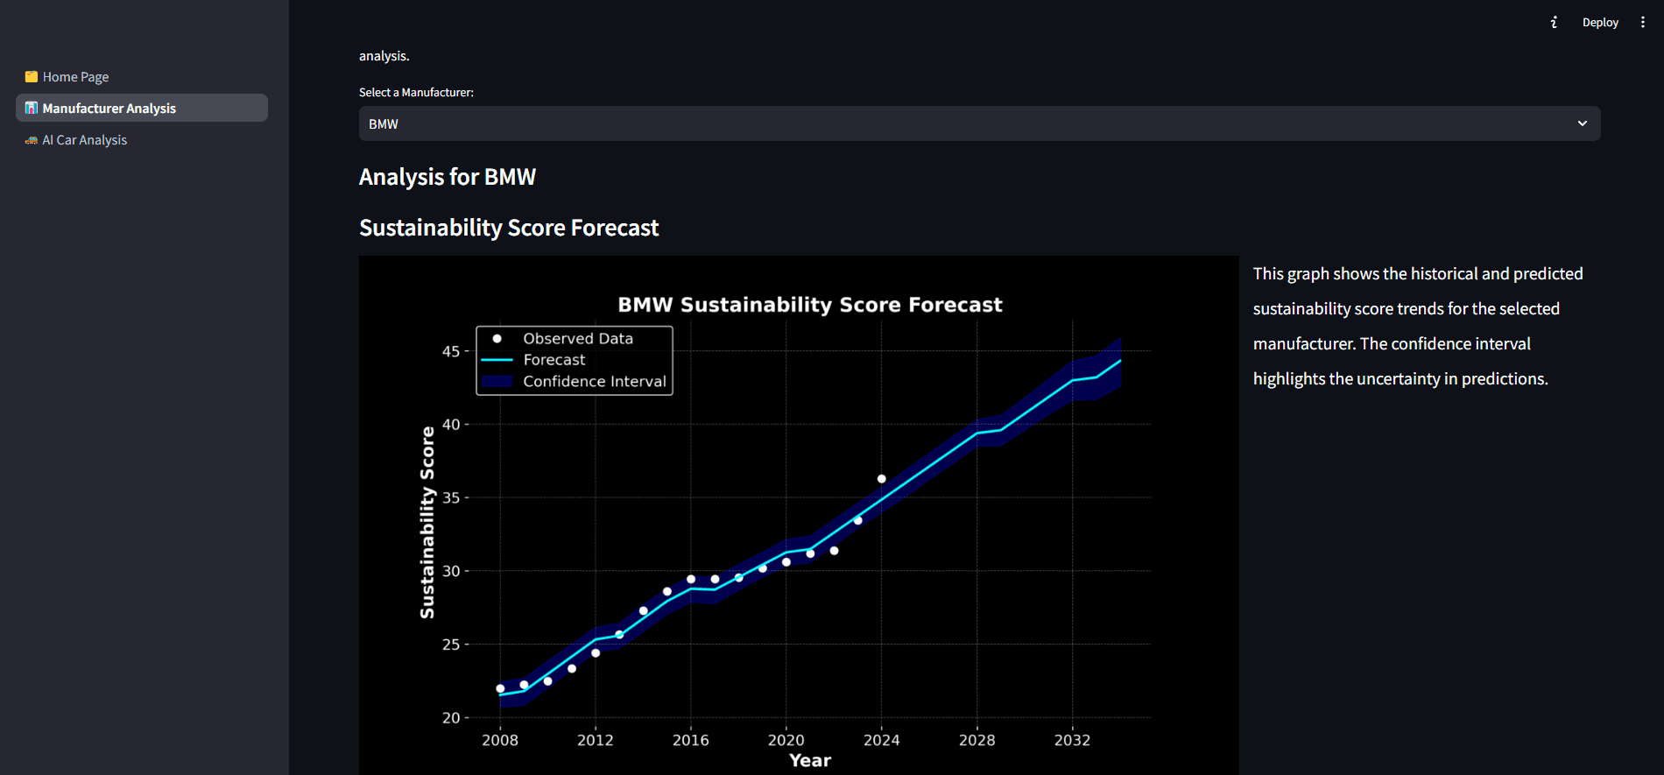Viewport: 1664px width, 775px height.
Task: Click the Select a Manufacturer label
Action: pyautogui.click(x=416, y=92)
